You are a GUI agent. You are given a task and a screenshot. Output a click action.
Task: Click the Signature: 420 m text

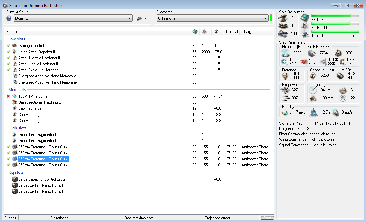coord(293,123)
